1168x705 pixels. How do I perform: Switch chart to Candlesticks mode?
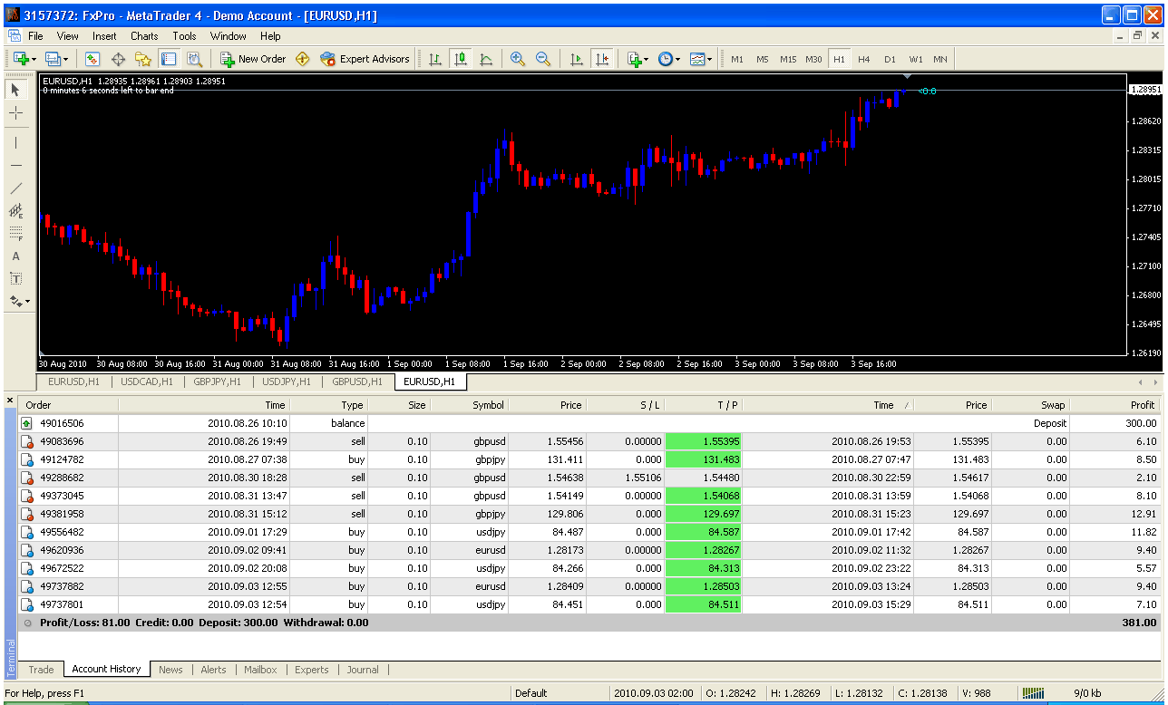tap(461, 59)
